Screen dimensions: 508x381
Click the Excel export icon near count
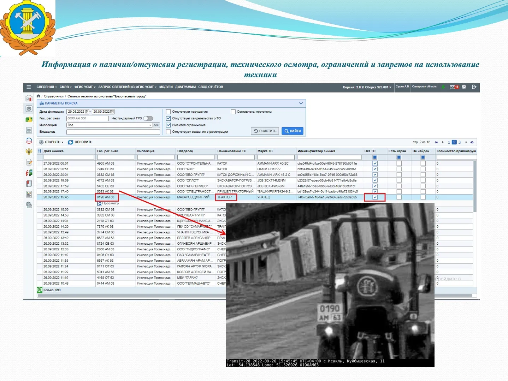coord(40,290)
